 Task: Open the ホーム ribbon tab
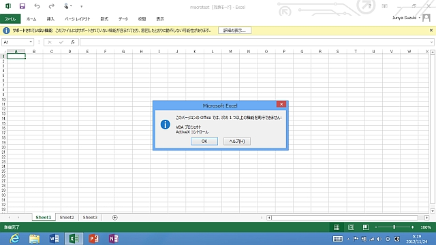pos(31,19)
